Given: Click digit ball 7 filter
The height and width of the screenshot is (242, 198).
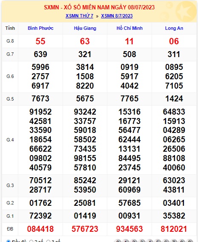Looking at the screenshot, I should [173, 241].
